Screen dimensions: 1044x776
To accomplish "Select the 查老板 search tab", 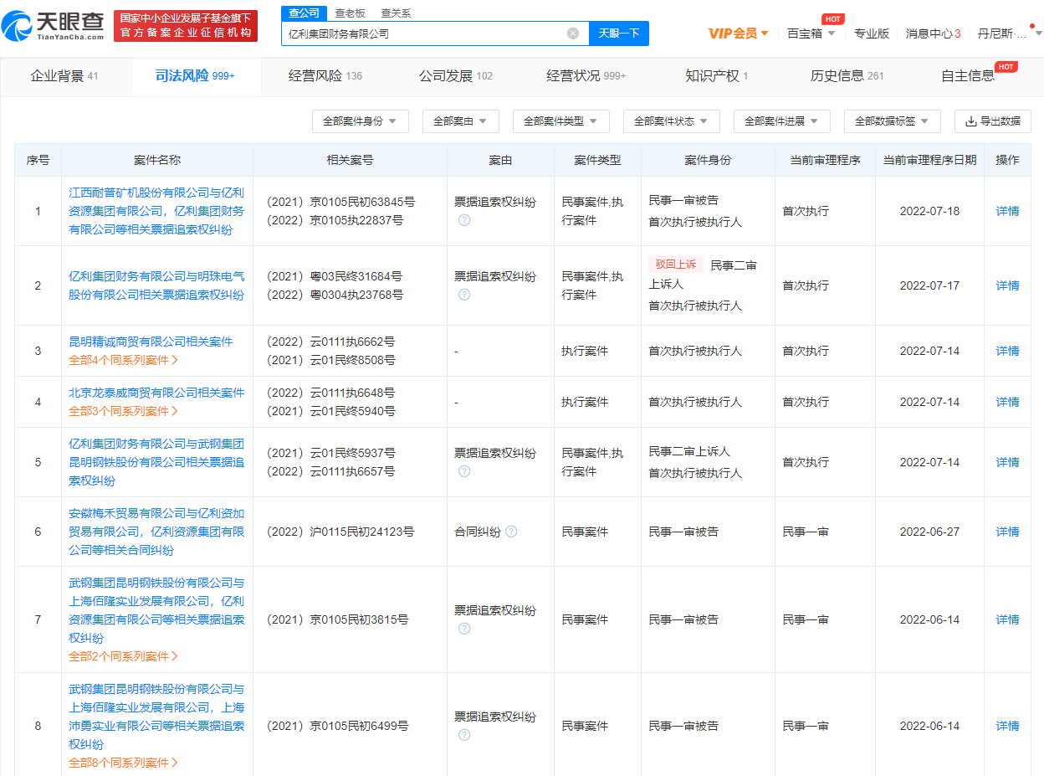I will coord(350,13).
